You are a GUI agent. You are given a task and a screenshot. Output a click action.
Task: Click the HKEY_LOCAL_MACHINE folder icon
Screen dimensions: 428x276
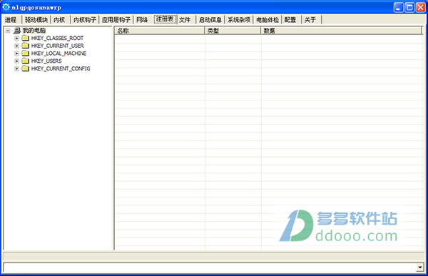(x=26, y=53)
